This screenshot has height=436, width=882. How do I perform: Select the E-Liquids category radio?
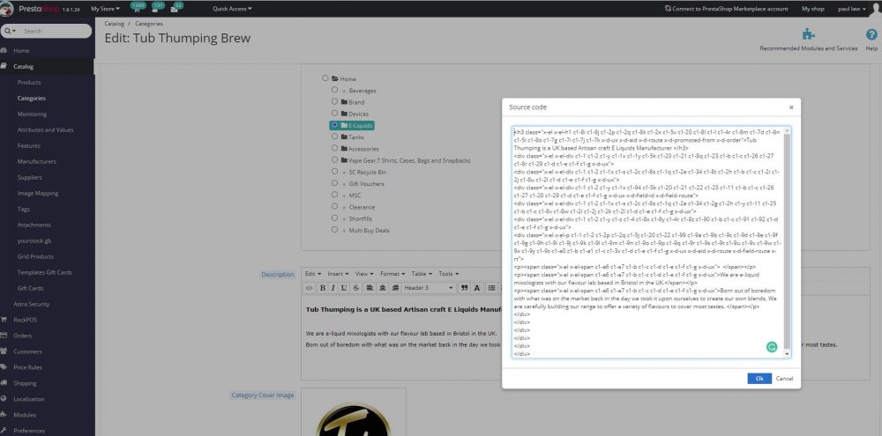(x=334, y=125)
